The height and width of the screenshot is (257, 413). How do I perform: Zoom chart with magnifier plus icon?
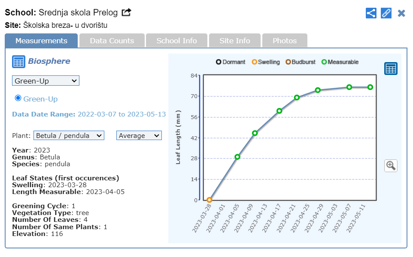[391, 165]
